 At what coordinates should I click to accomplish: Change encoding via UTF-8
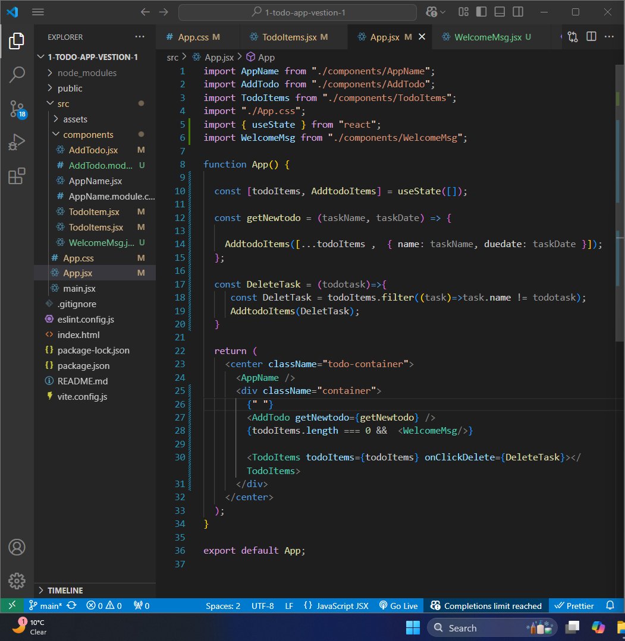262,606
